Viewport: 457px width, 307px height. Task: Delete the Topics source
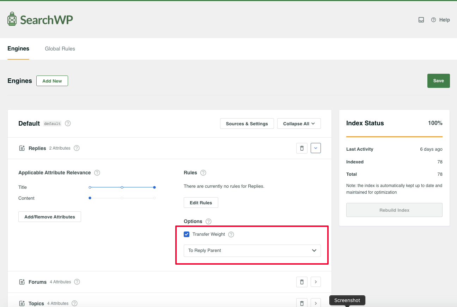[x=302, y=303]
